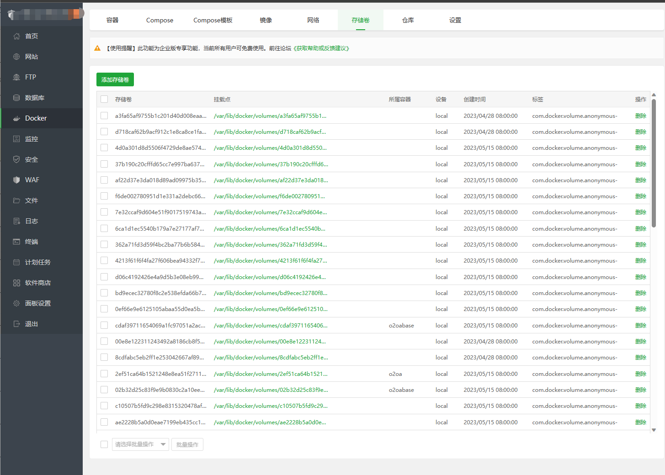Click the 网站 globe icon

(16, 57)
